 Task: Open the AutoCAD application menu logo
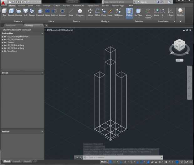(x=3, y=3)
